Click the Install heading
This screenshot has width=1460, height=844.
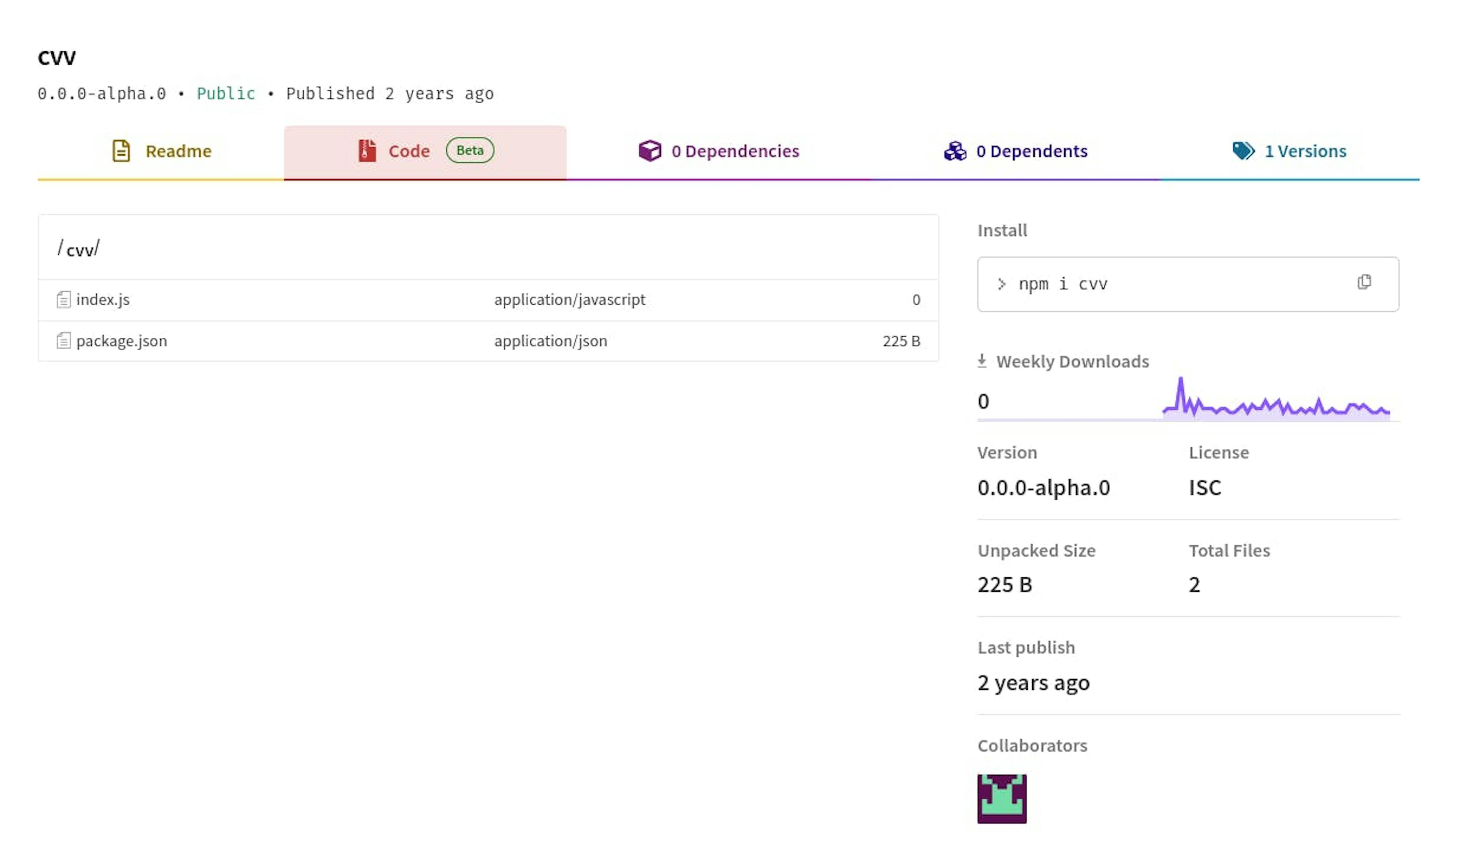1002,231
